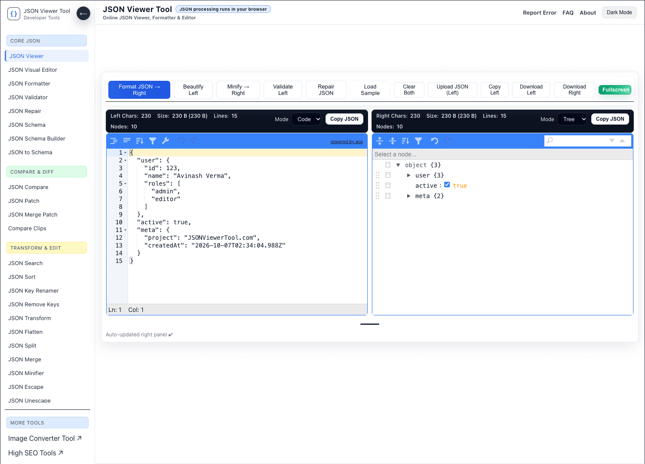Viewport: 645px width, 464px height.
Task: Click the powered by ace link
Action: click(x=347, y=141)
